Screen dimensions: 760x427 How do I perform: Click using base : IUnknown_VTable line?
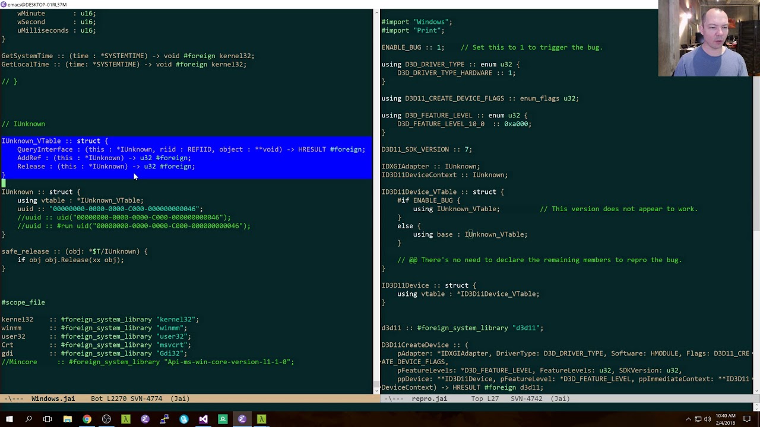click(470, 234)
